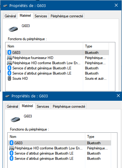This screenshot has height=168, width=122.
Task: Click the large G603 mouse image in upper window
Action: point(13,29)
